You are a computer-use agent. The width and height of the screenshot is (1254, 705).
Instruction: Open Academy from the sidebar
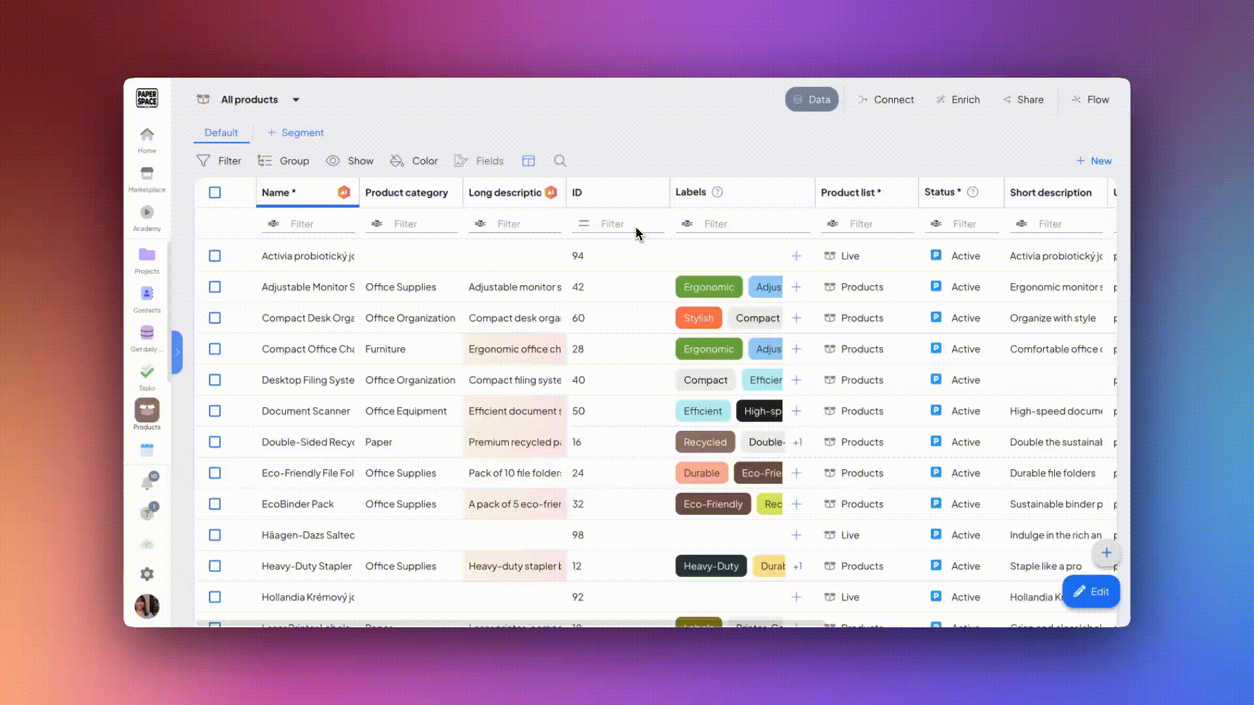[x=146, y=213]
